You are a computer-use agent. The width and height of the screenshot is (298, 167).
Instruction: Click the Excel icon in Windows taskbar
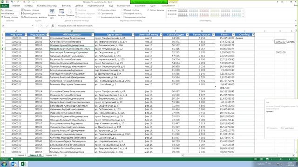coord(23,164)
